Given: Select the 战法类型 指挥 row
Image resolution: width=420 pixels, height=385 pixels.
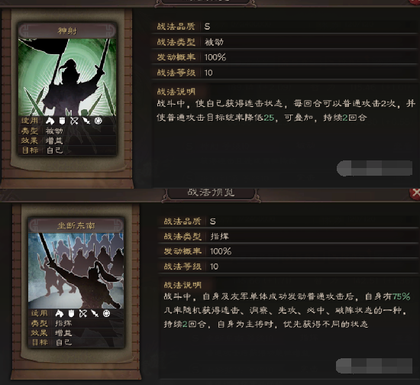Looking at the screenshot, I should pyautogui.click(x=289, y=236).
